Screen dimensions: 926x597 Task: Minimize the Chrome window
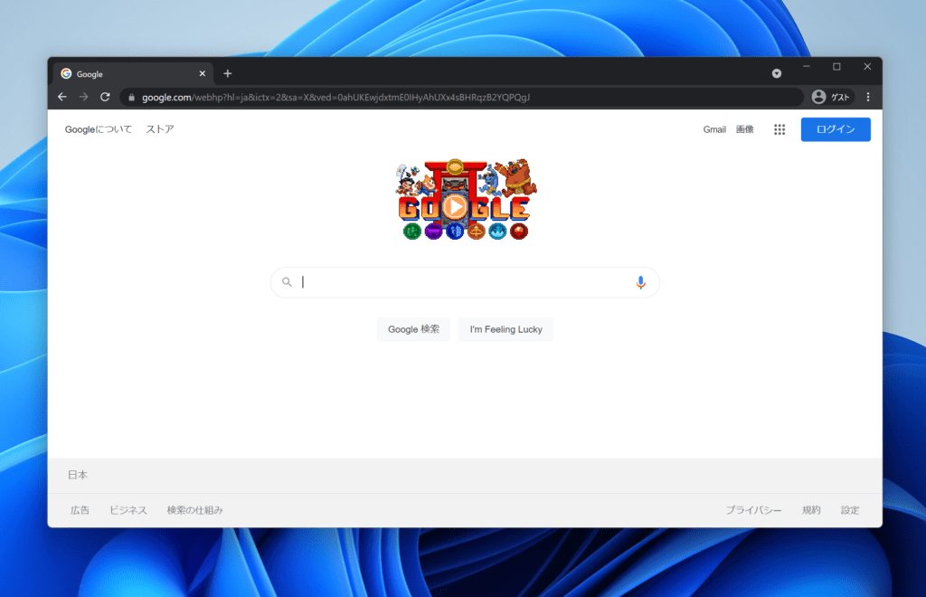(x=806, y=67)
